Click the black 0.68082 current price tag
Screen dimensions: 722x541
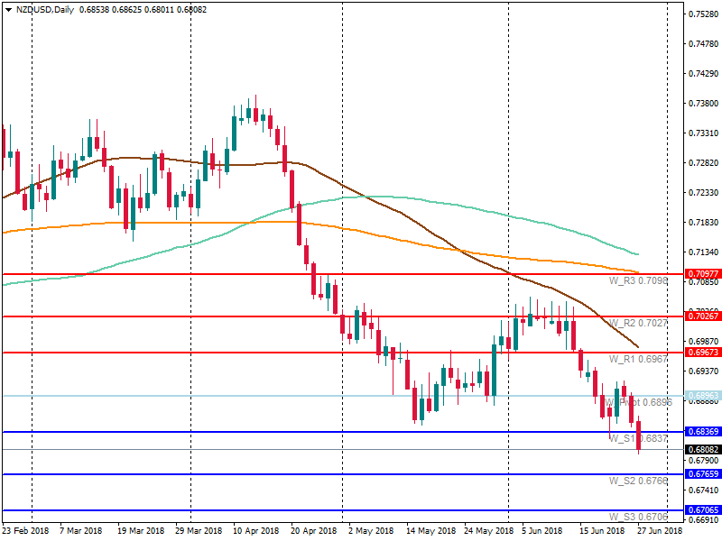(702, 449)
